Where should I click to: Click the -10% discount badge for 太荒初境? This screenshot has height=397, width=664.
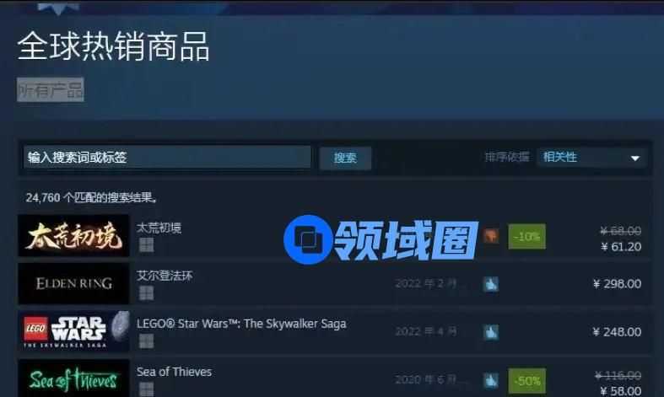click(526, 236)
